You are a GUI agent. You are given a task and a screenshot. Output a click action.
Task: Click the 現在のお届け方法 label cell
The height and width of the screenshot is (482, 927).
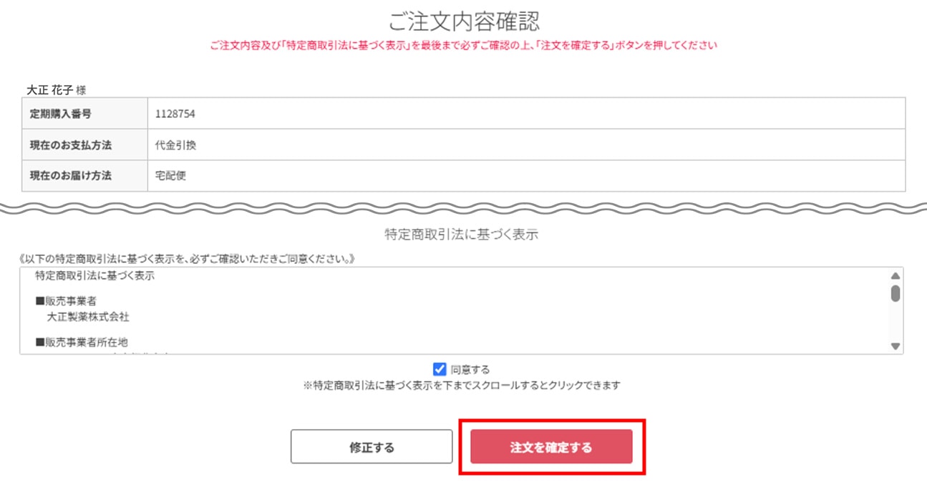tap(71, 176)
